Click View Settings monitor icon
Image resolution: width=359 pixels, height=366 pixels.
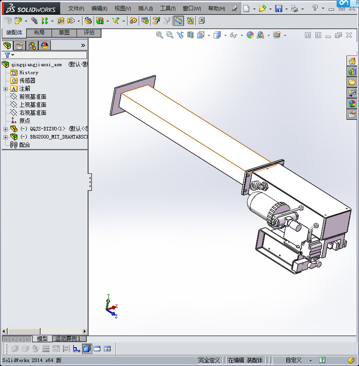point(277,35)
